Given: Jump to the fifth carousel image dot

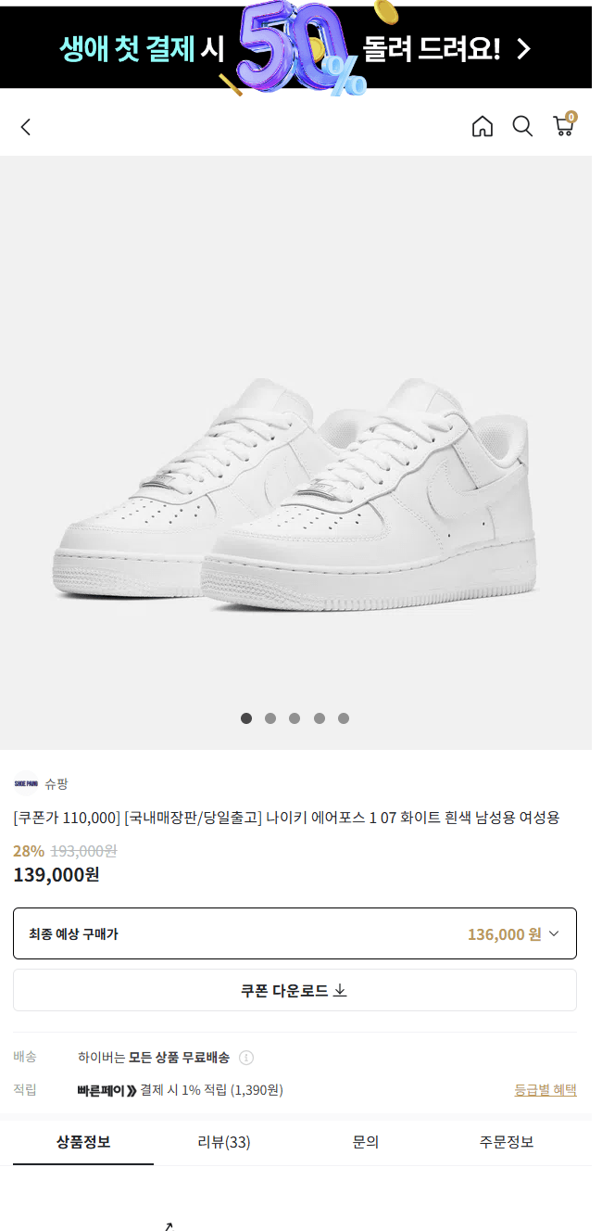Looking at the screenshot, I should (x=344, y=718).
